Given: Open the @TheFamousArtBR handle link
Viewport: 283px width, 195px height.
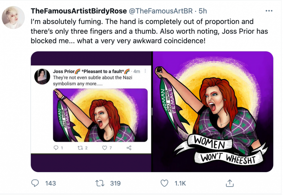Looking at the screenshot, I should (160, 11).
